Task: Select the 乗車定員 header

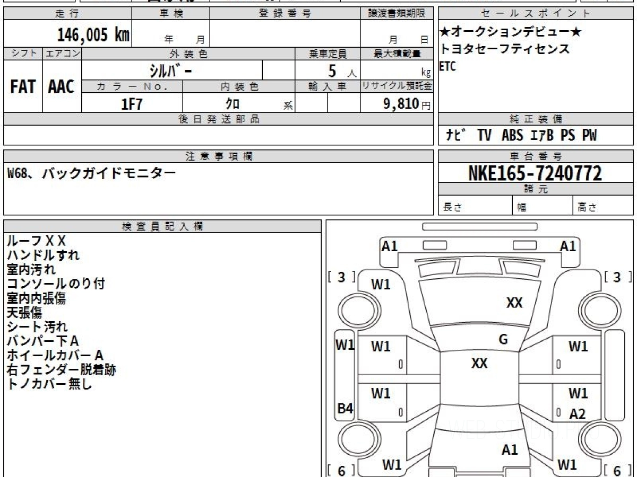Action: [x=328, y=54]
